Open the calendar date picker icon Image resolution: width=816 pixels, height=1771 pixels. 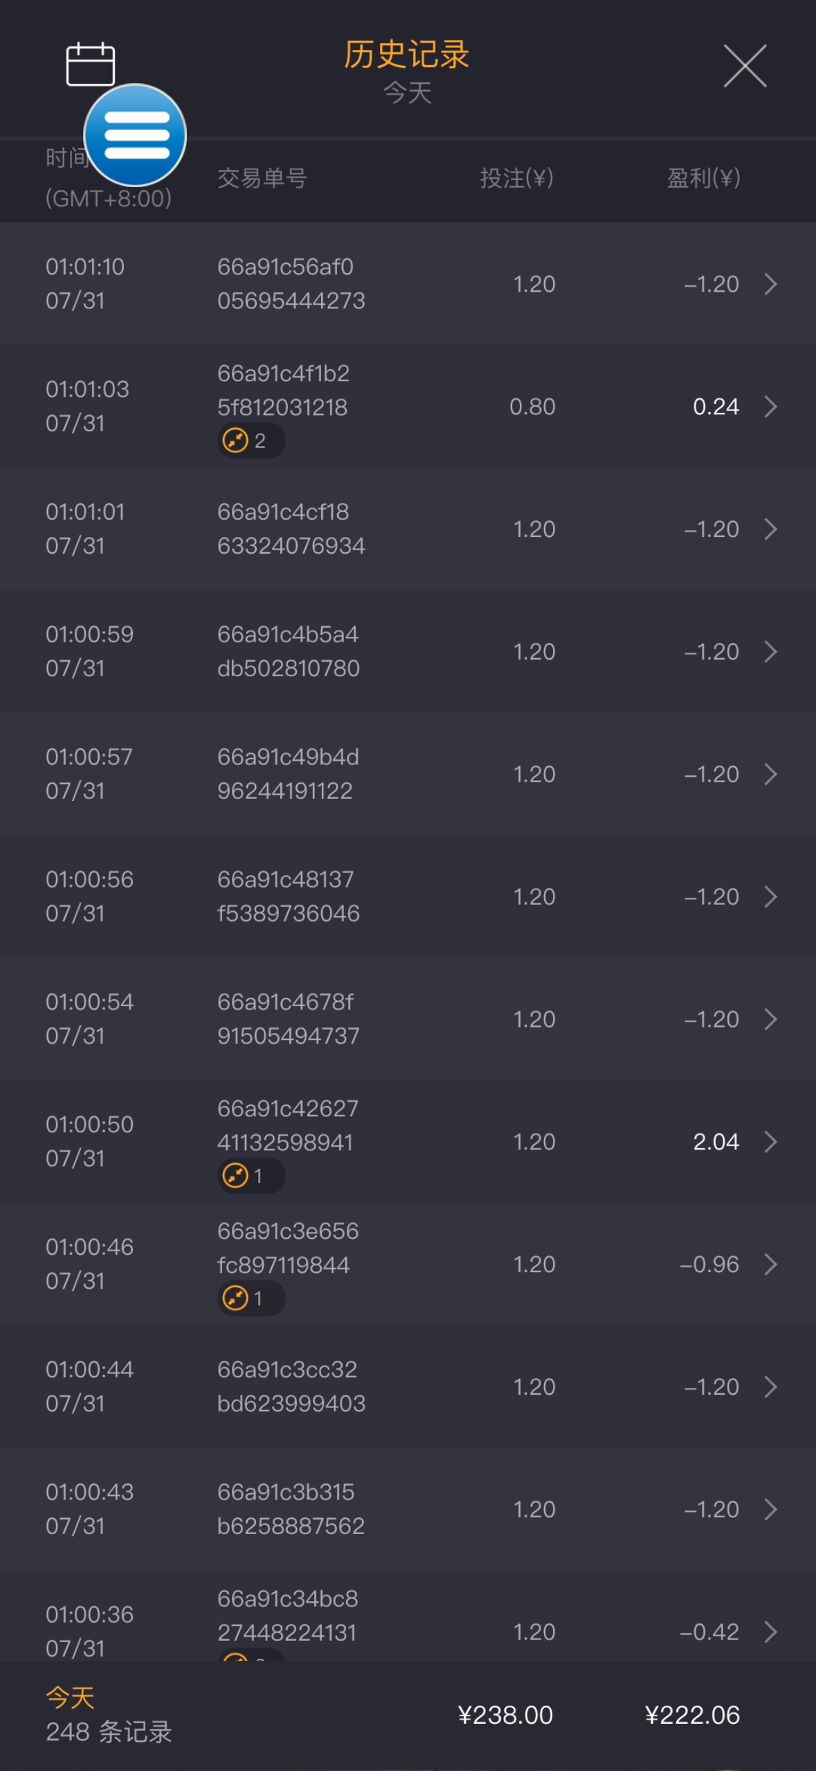click(x=90, y=64)
